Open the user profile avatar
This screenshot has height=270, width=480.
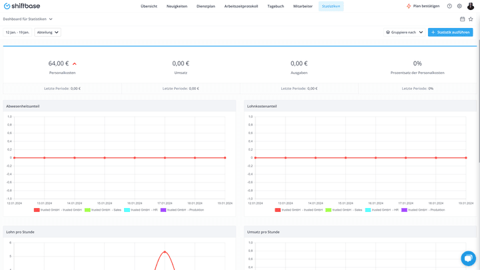[471, 6]
